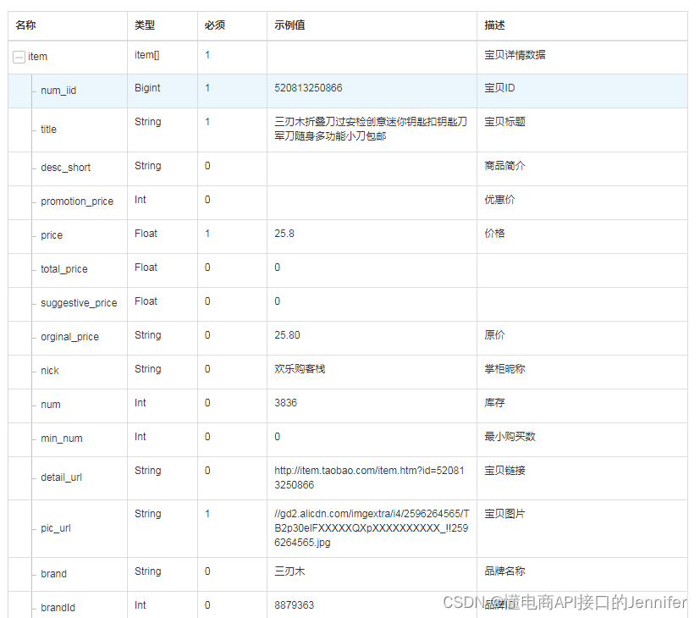Click the 价格 description
700x618 pixels.
point(494,234)
